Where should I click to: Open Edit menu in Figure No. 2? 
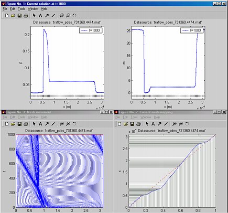click(x=125, y=117)
